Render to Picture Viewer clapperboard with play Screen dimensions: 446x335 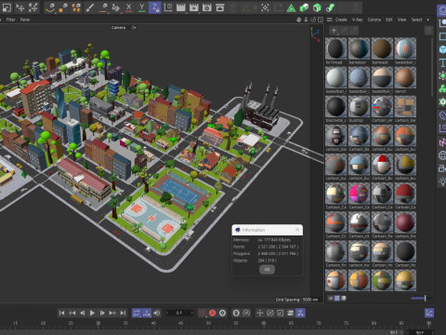pos(194,7)
